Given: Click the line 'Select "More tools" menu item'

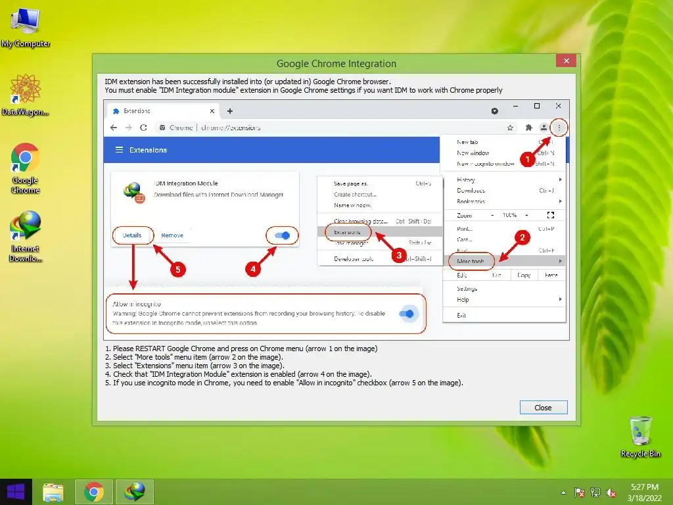Looking at the screenshot, I should coord(194,357).
